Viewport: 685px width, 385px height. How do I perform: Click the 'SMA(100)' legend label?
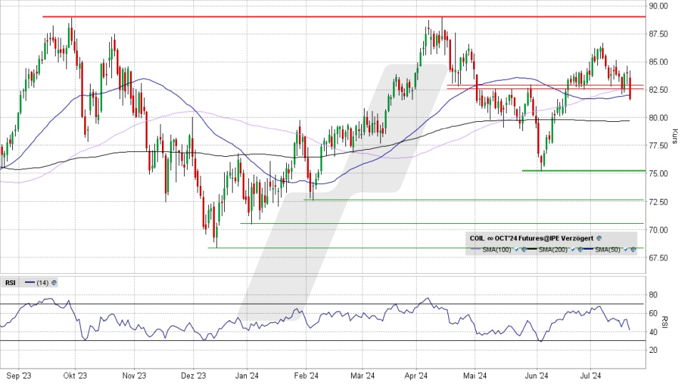(497, 250)
